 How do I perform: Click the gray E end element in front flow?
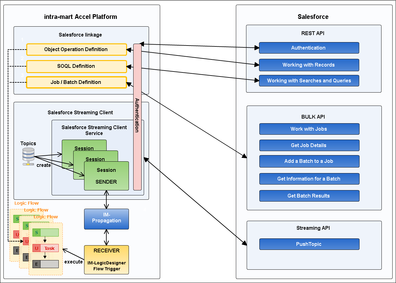pyautogui.click(x=45, y=264)
